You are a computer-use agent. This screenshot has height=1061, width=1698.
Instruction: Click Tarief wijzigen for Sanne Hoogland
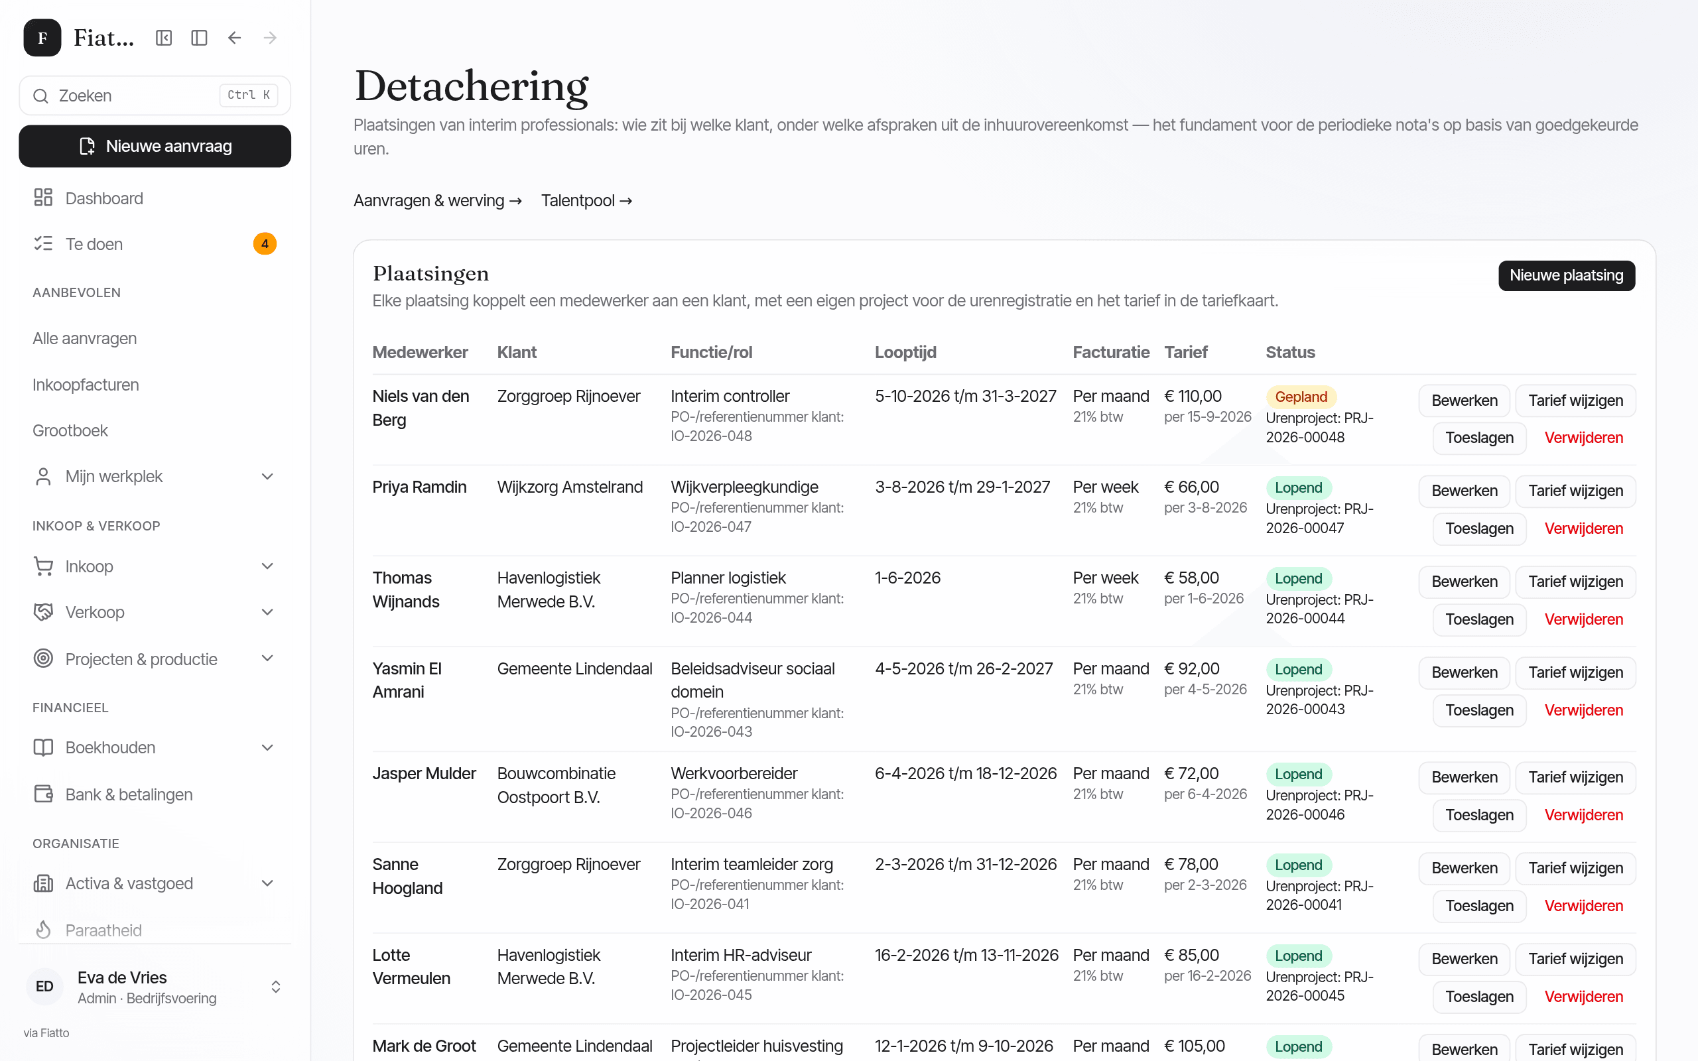tap(1575, 868)
